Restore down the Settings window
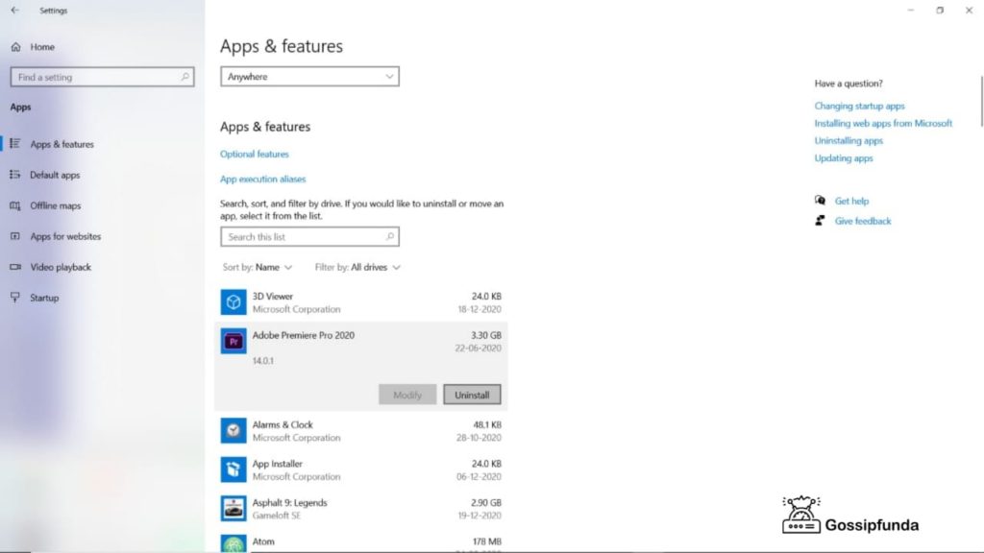 pos(940,10)
